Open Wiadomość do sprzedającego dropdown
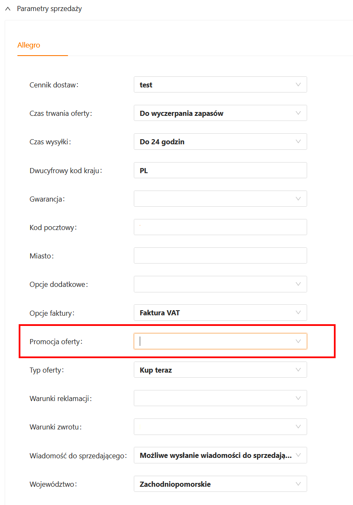The image size is (353, 505). coord(220,455)
